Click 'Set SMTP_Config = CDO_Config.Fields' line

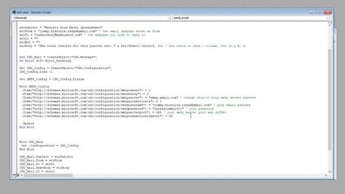(x=52, y=79)
